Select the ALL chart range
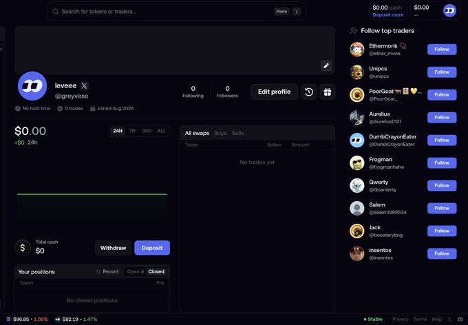The image size is (468, 325). (x=161, y=131)
